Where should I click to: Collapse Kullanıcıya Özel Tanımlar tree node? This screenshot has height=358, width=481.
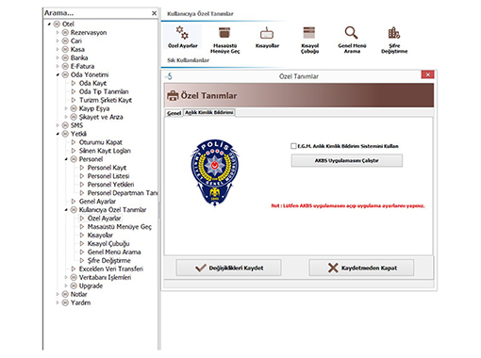66,210
